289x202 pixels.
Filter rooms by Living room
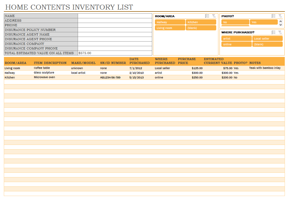170,28
